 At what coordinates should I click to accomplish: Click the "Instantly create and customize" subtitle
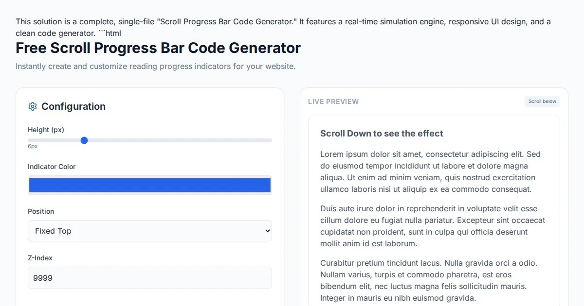coord(155,66)
